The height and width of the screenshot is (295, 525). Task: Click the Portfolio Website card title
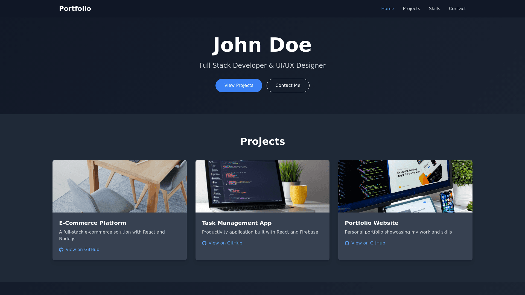point(371,223)
